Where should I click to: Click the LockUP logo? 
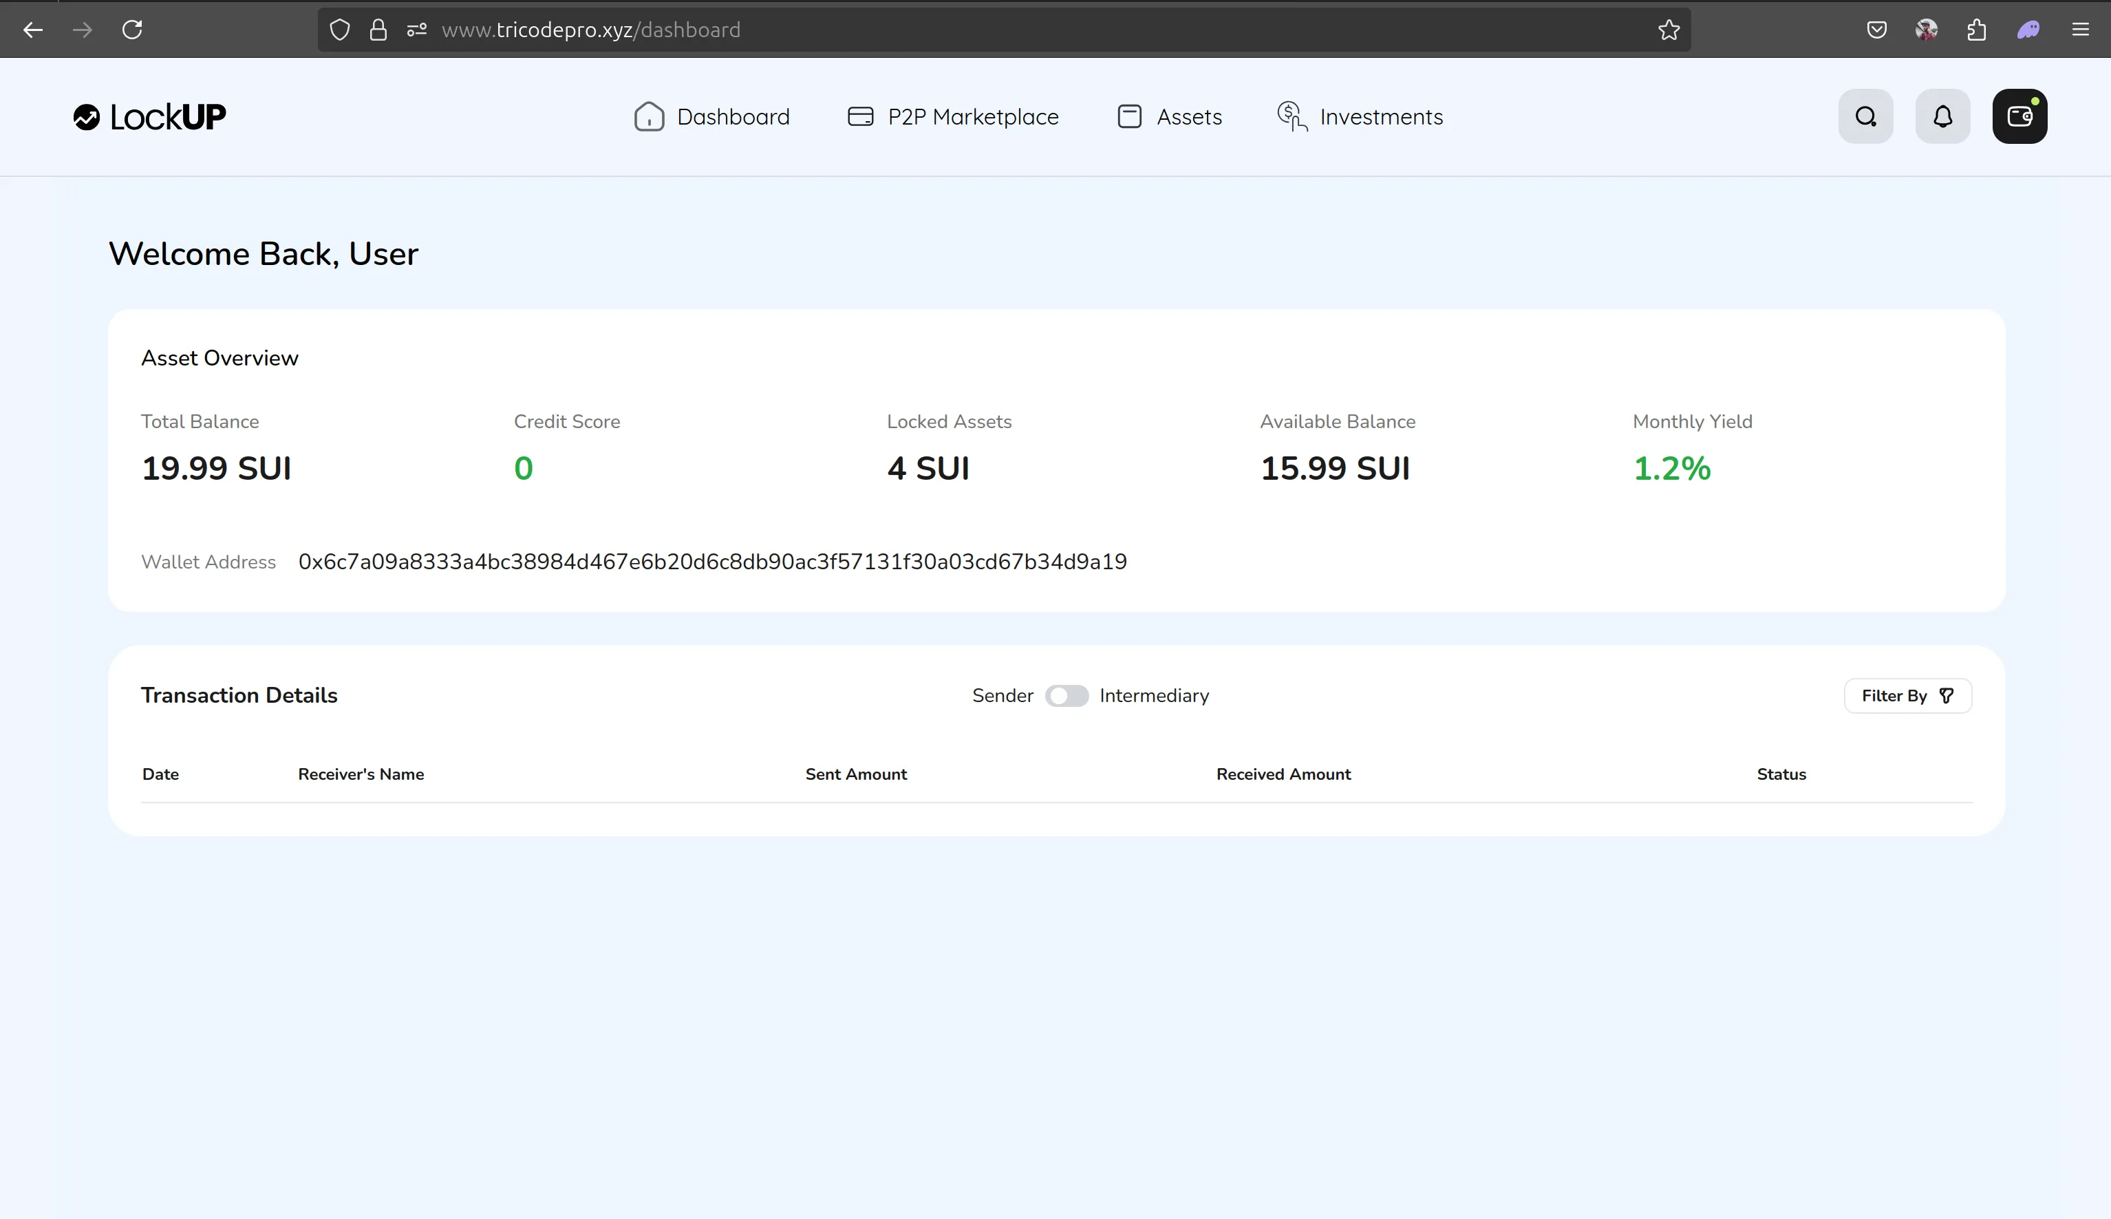click(x=149, y=116)
